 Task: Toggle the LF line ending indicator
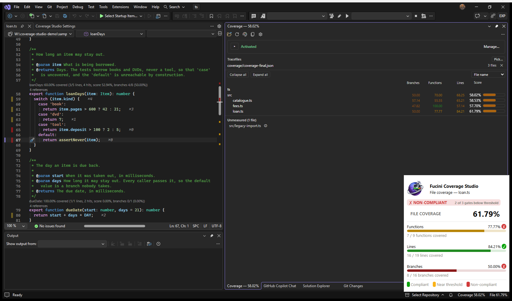point(205,226)
